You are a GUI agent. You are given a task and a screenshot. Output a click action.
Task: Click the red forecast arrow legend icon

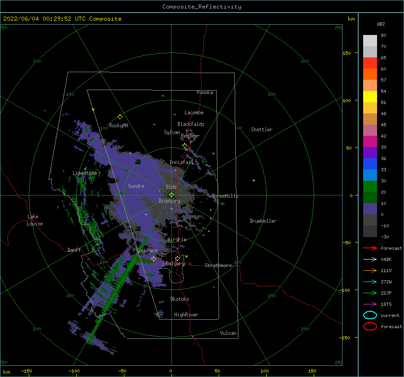click(x=370, y=248)
